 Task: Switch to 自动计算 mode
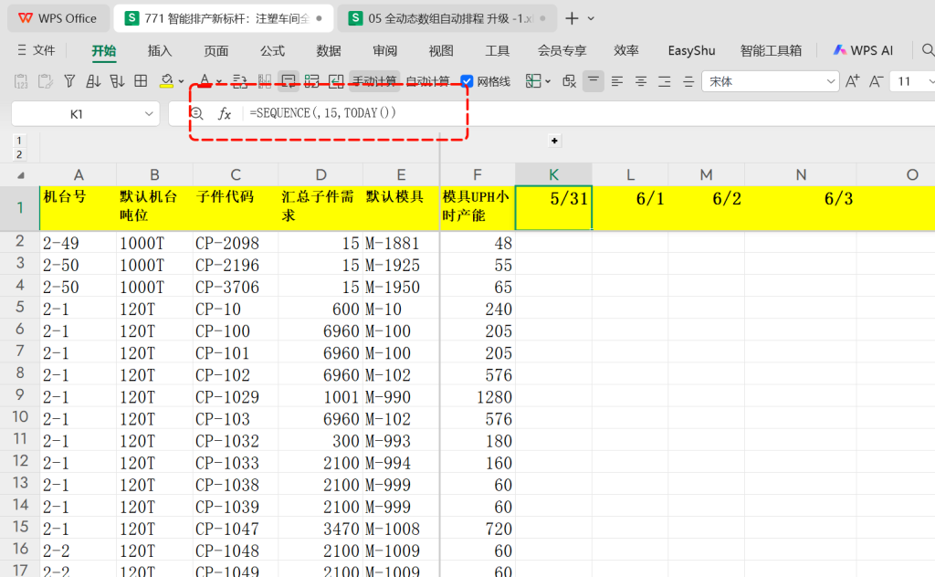tap(427, 81)
